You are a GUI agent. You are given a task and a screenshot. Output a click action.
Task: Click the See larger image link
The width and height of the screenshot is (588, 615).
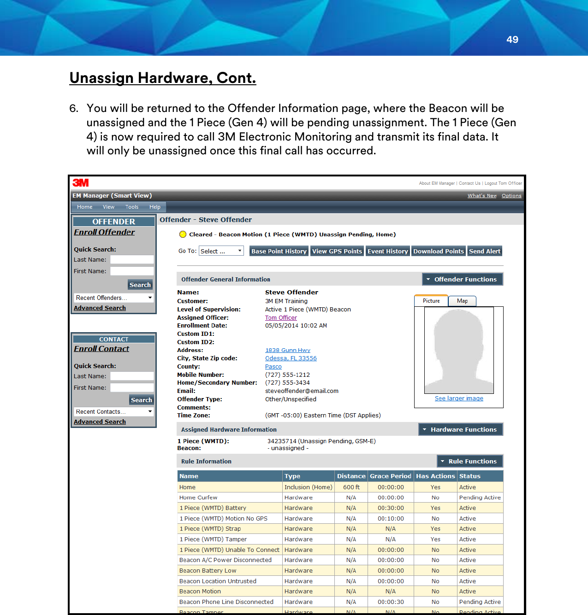(459, 398)
